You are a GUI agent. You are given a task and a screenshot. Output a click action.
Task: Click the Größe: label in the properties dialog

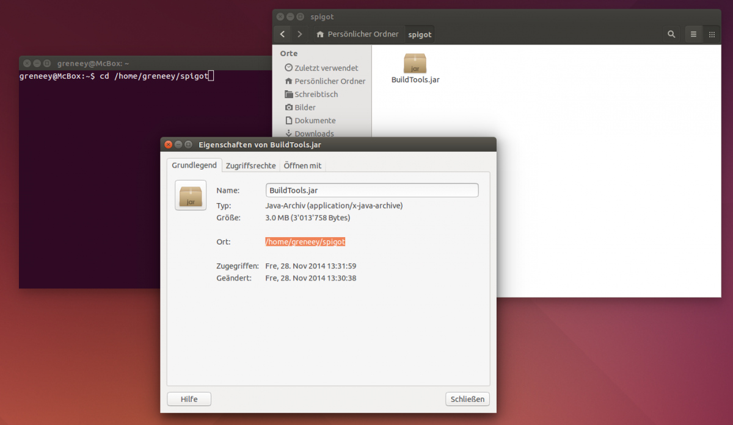[228, 218]
